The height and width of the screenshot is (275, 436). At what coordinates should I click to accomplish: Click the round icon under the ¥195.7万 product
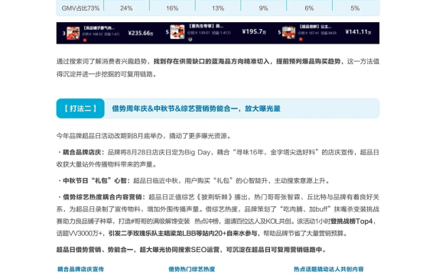190,40
